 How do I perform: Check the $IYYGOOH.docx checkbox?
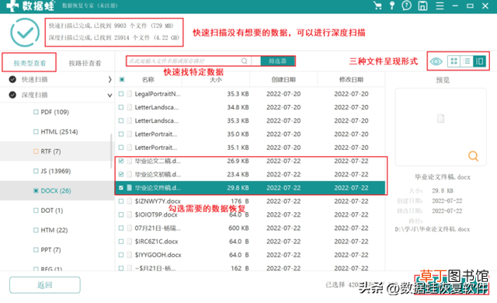coord(121,255)
